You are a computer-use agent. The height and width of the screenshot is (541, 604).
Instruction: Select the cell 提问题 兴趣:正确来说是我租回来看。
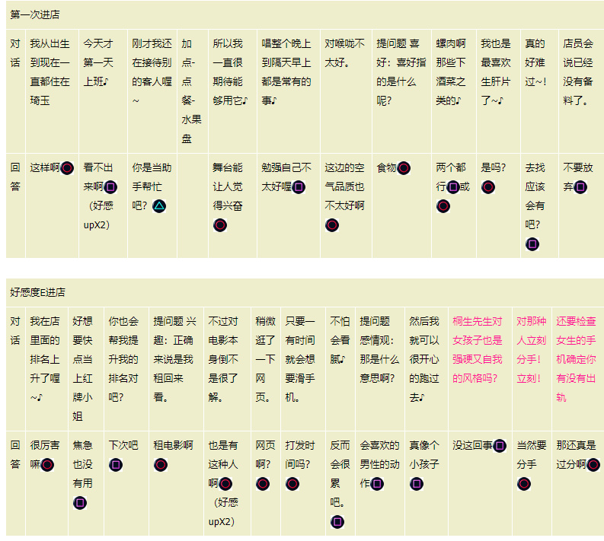(x=177, y=369)
